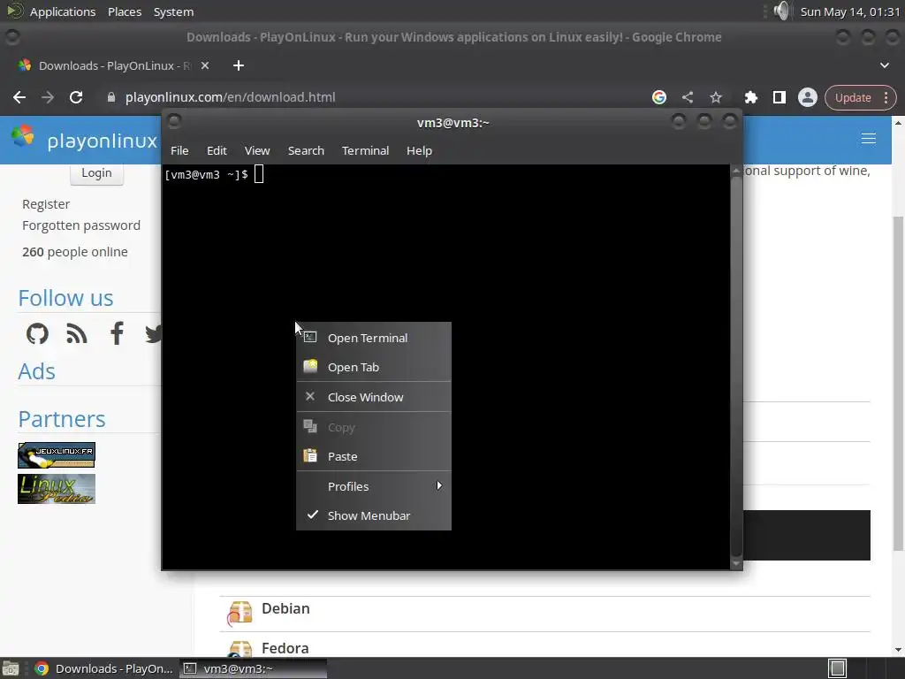
Task: Select Paste in context menu
Action: click(x=374, y=456)
